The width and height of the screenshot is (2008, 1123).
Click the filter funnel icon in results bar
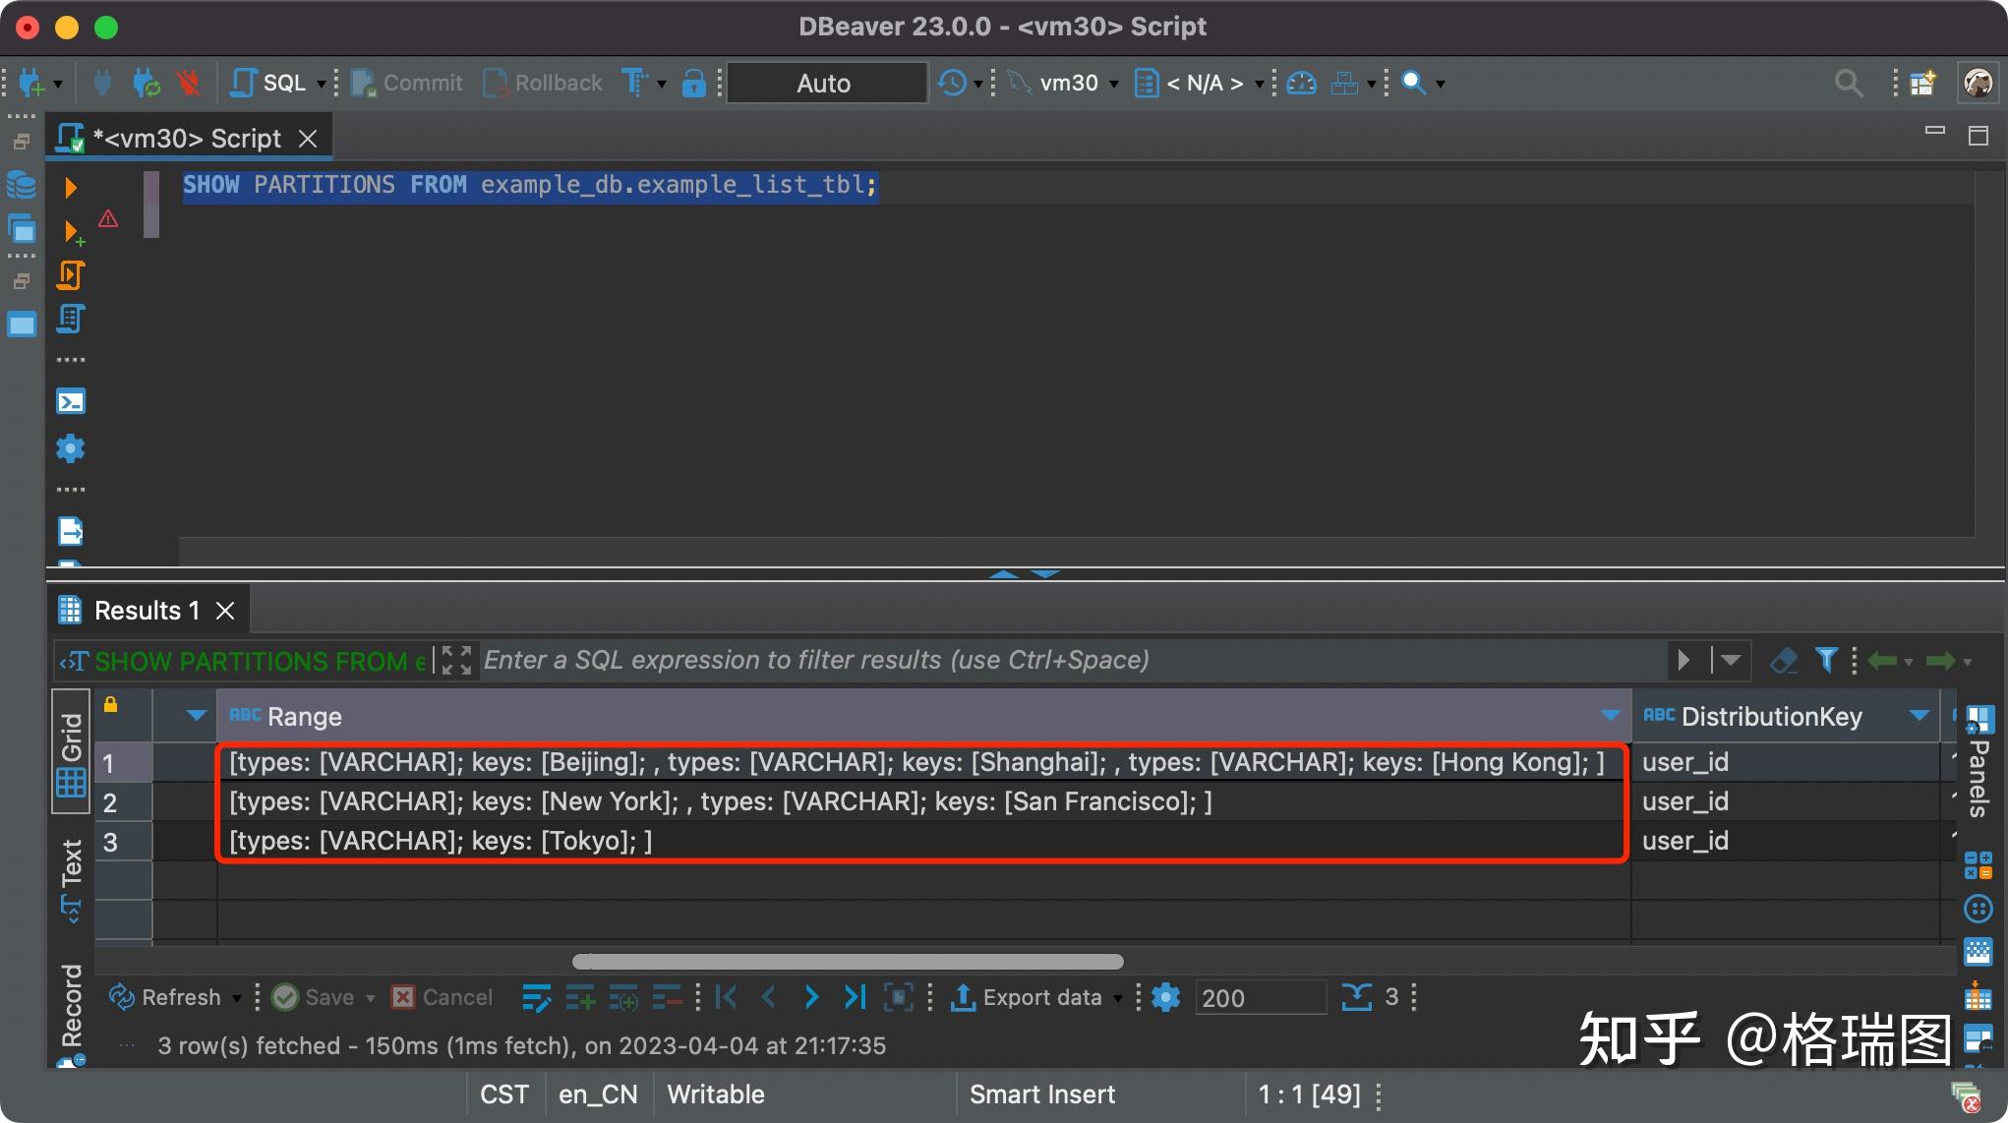pyautogui.click(x=1826, y=660)
